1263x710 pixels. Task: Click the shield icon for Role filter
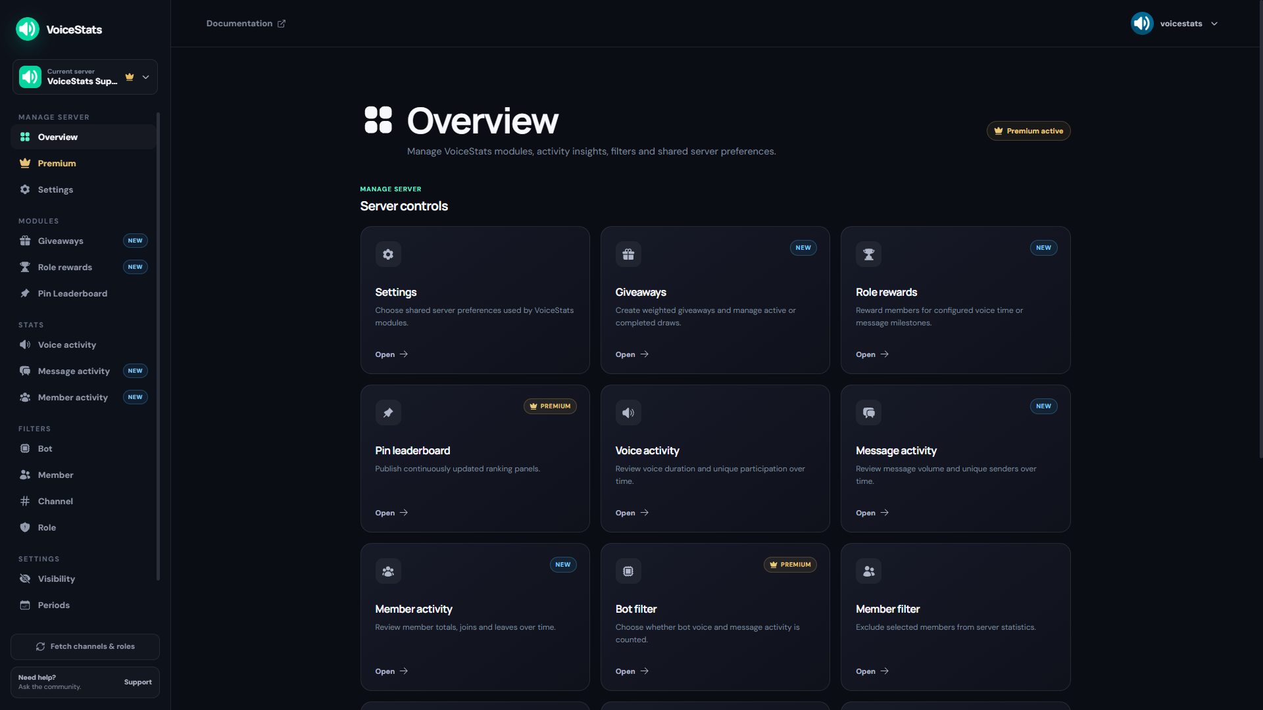click(x=25, y=527)
